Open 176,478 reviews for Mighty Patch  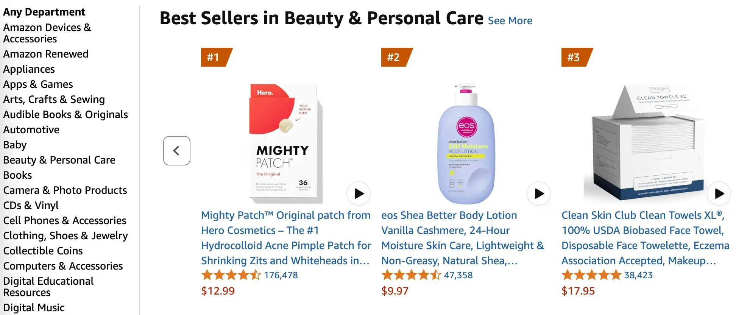click(x=281, y=275)
